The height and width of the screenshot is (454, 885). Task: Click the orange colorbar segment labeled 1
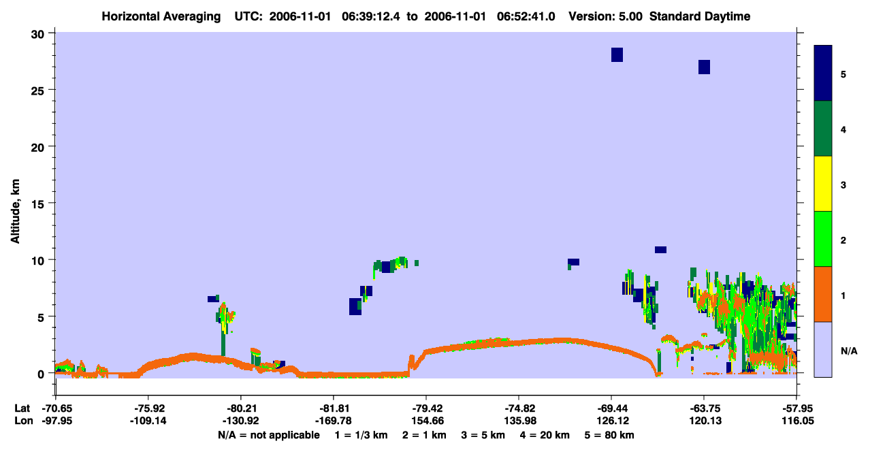823,294
